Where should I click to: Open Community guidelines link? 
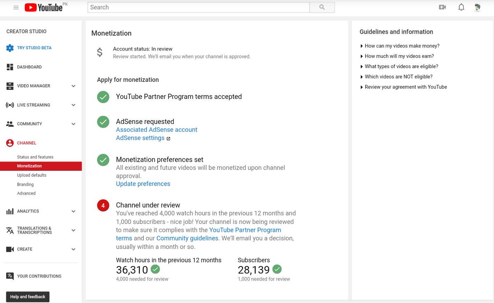click(187, 239)
